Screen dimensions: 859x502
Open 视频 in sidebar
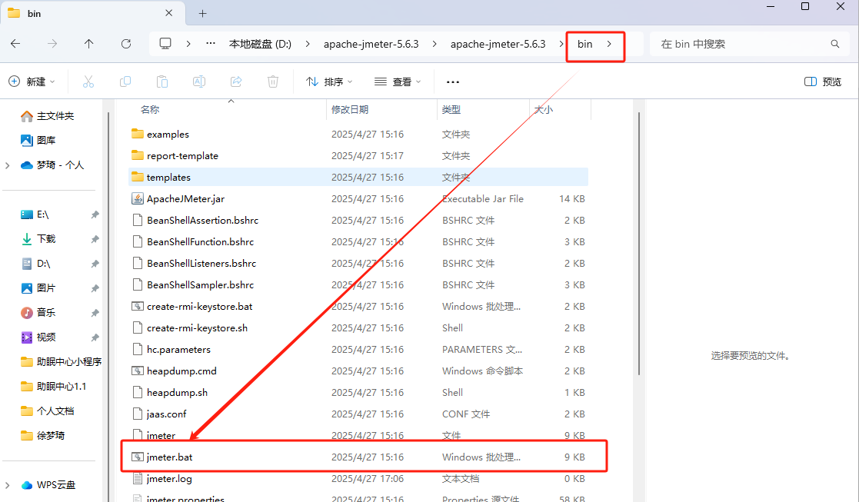pos(38,337)
